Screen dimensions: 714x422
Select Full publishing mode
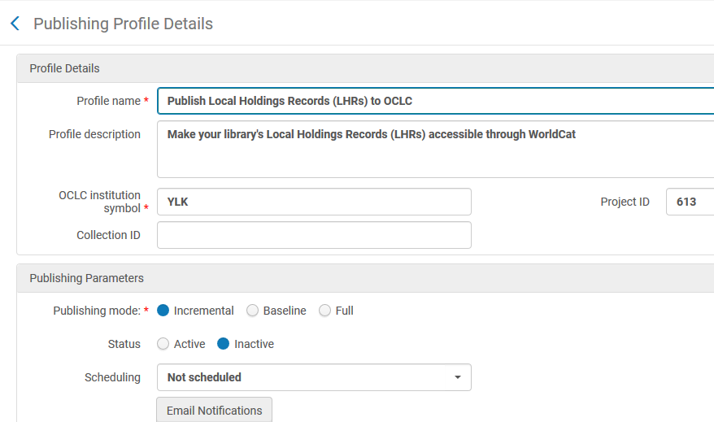tap(324, 311)
